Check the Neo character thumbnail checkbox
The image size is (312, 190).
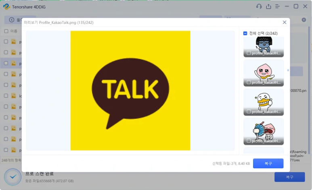tap(249, 53)
